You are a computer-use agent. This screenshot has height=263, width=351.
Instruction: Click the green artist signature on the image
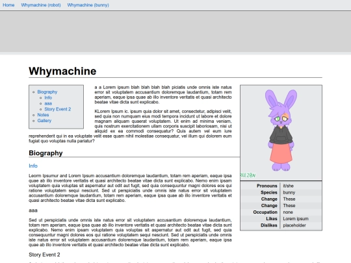pos(248,175)
